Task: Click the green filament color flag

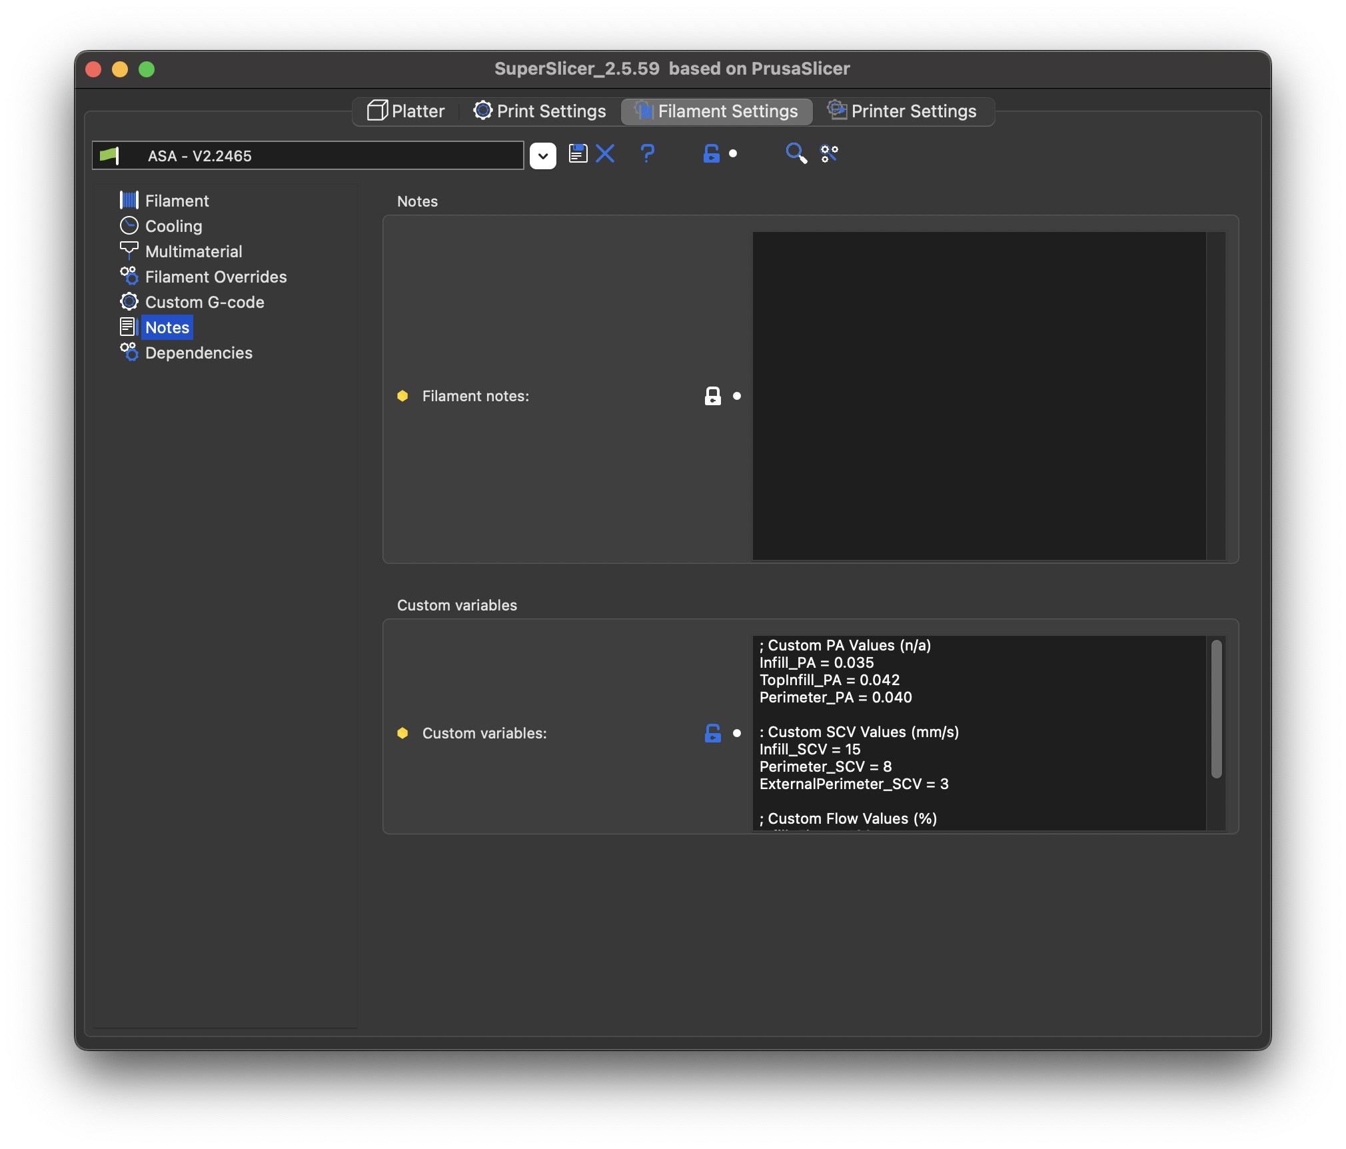Action: [x=109, y=155]
